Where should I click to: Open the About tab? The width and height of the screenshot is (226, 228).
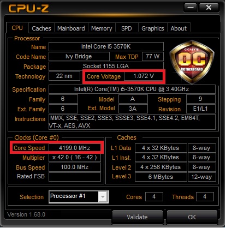coord(179,28)
